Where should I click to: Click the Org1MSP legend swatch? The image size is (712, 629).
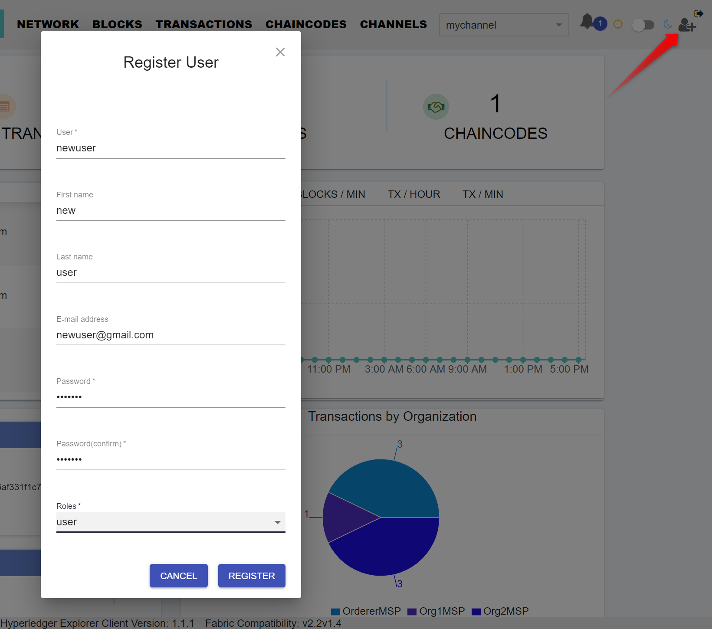[412, 612]
